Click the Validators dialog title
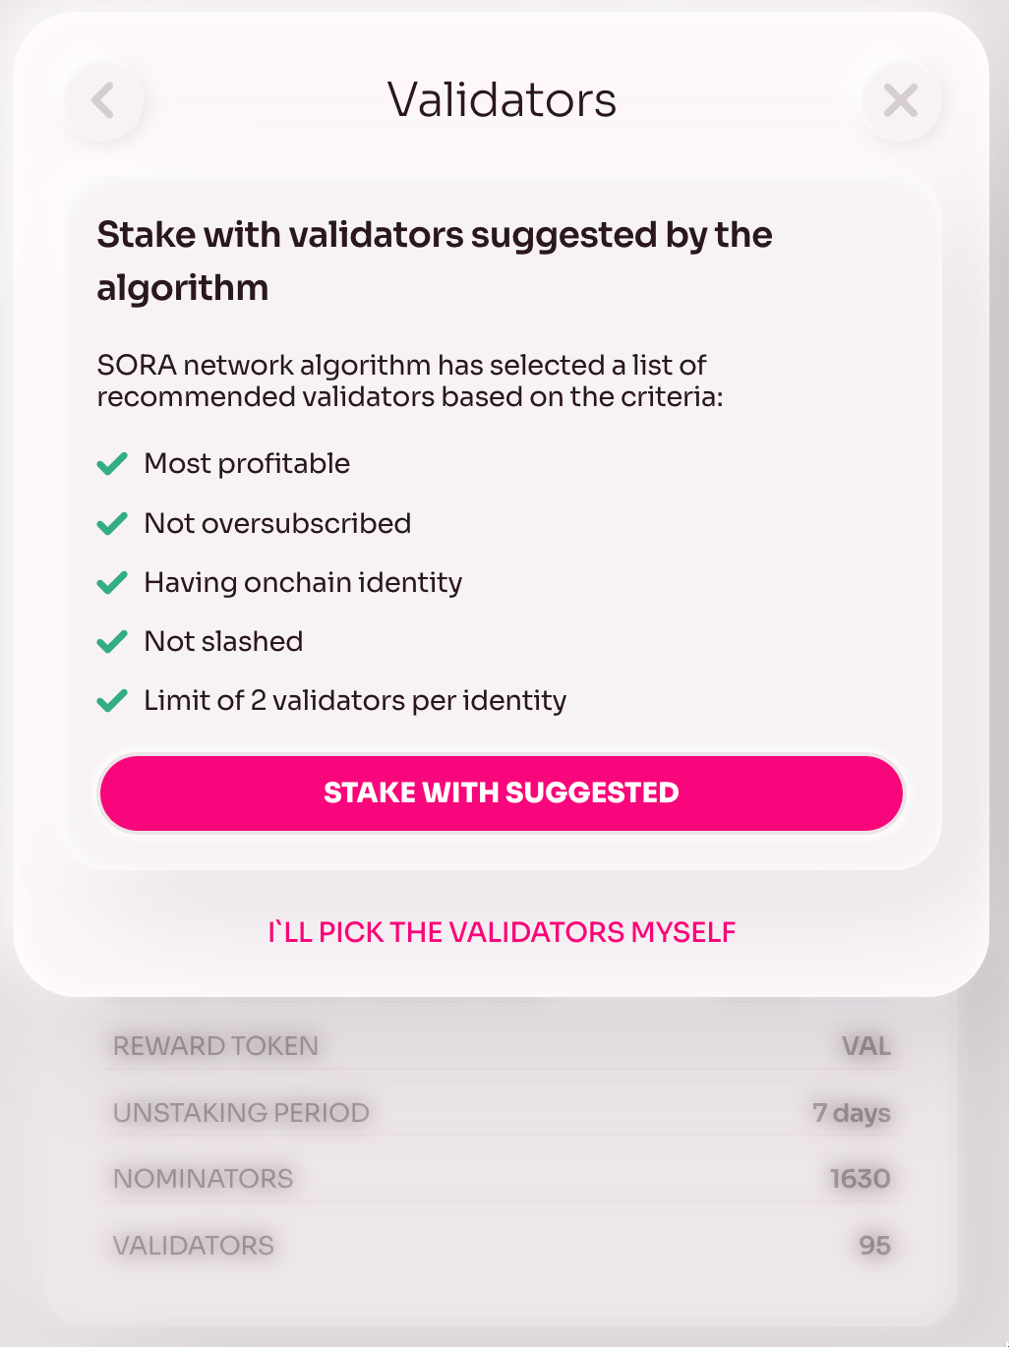This screenshot has height=1347, width=1009. (502, 100)
